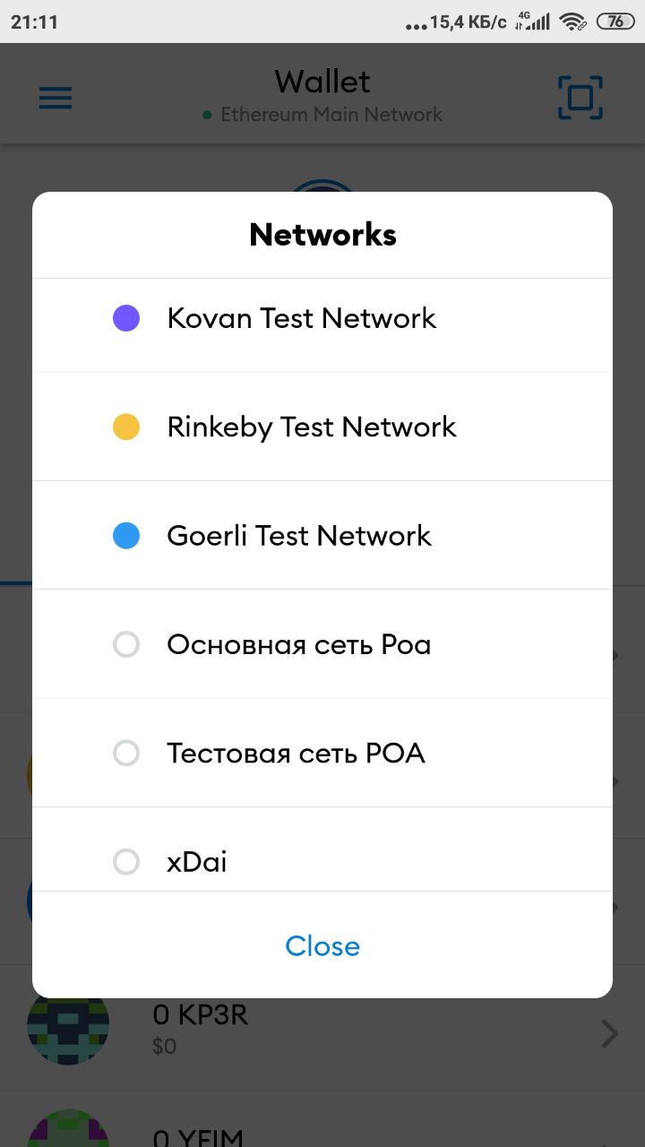Viewport: 645px width, 1147px height.
Task: Select the Основная сеть Poa radio button
Action: point(126,644)
